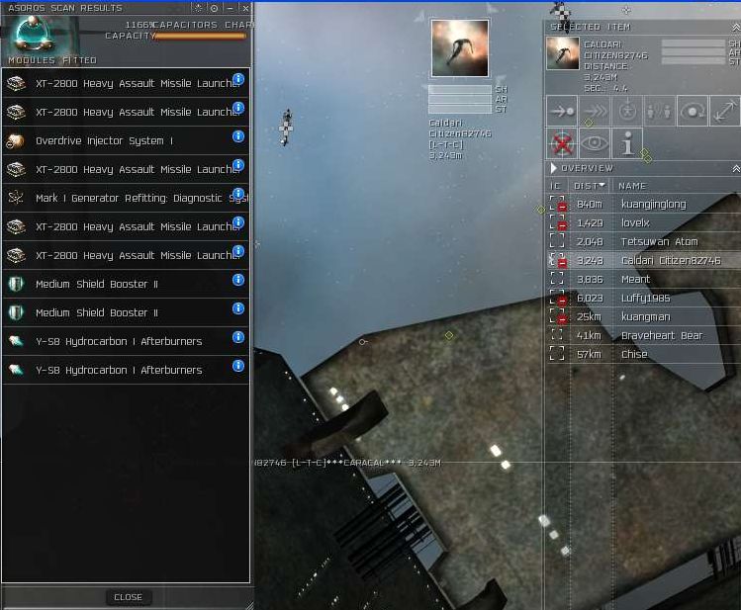The height and width of the screenshot is (610, 741).
Task: Open Show Info icon in Selected Item
Action: (627, 144)
